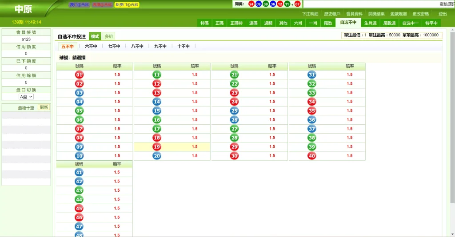455x237 pixels.
Task: Open 歷史帳戶 account history link
Action: pos(332,14)
